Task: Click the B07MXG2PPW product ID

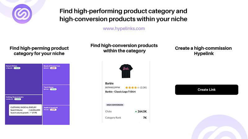Action: point(113,88)
